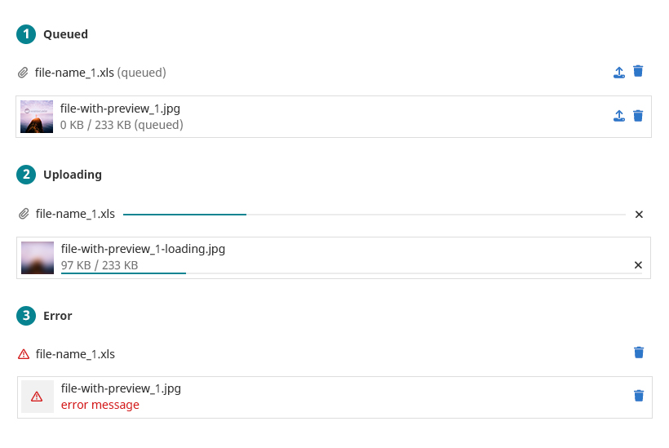669x448 pixels.
Task: Cancel the uploading file-with-preview_1-loading.jpg
Action: pos(638,265)
